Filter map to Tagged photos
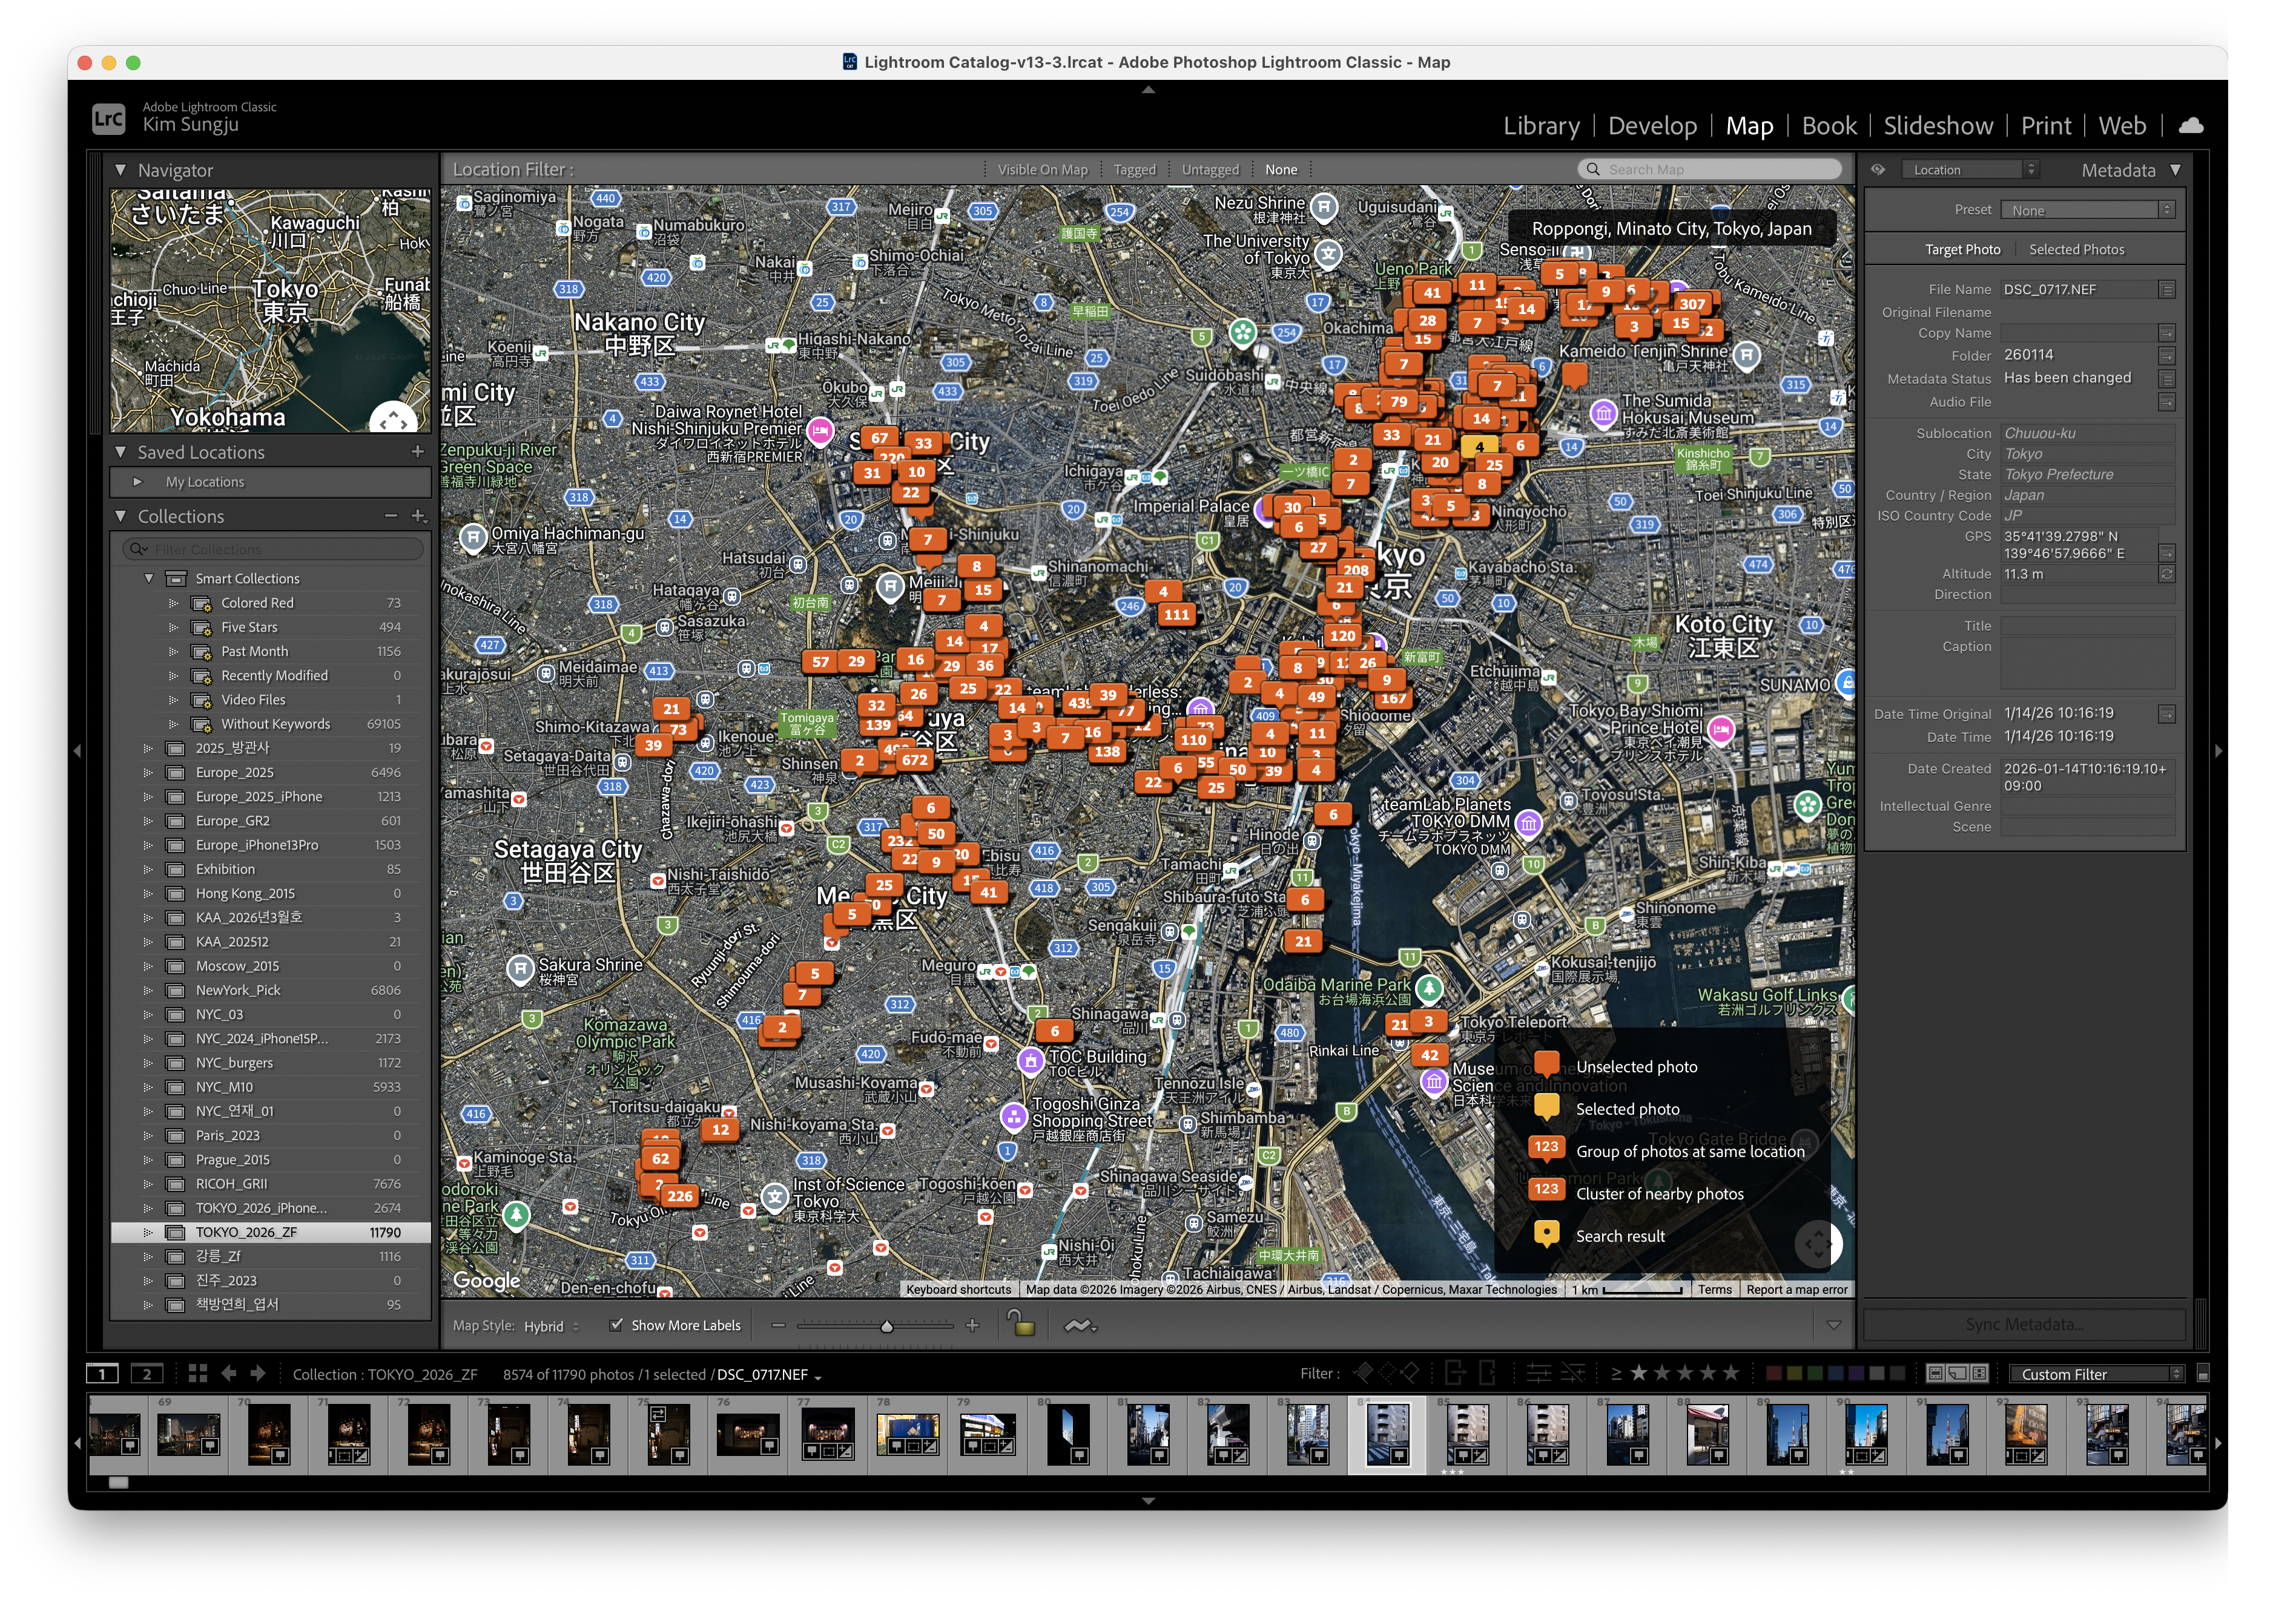2296x1600 pixels. point(1135,170)
